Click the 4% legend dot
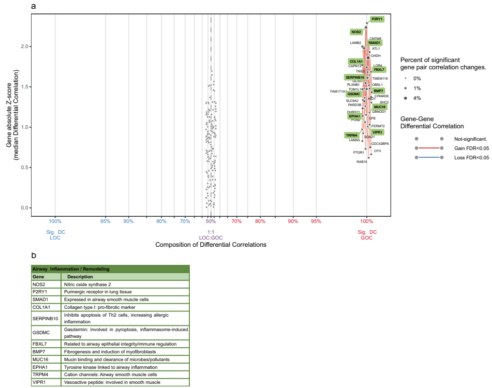 (406, 98)
